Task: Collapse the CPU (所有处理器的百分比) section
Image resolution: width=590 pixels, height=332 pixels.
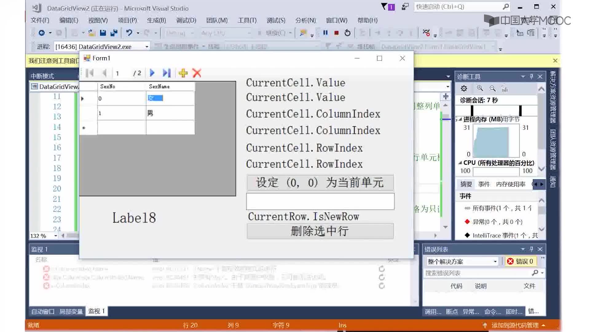Action: (x=460, y=163)
